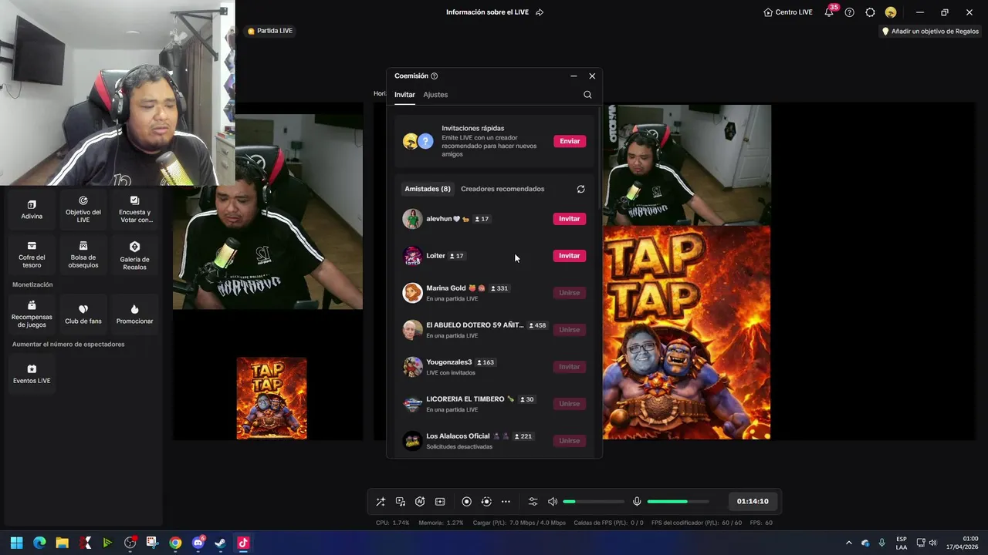Click Unirse for El ABUELO DOTERO

[570, 330]
